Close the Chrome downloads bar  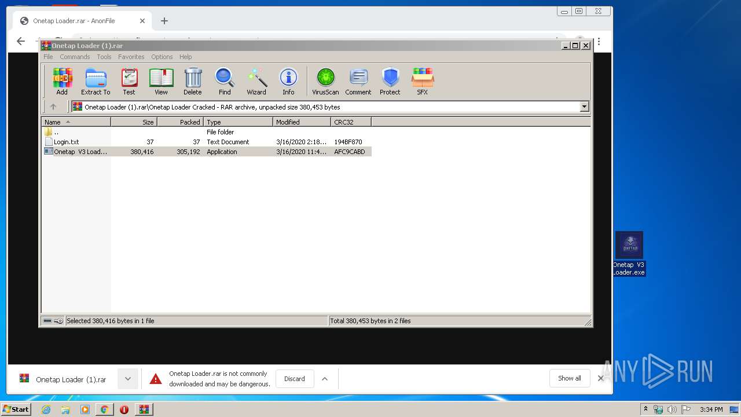pos(600,378)
